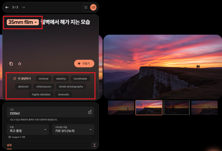Copy the prompt with the copy icon
222x151 pixels.
pyautogui.click(x=11, y=64)
